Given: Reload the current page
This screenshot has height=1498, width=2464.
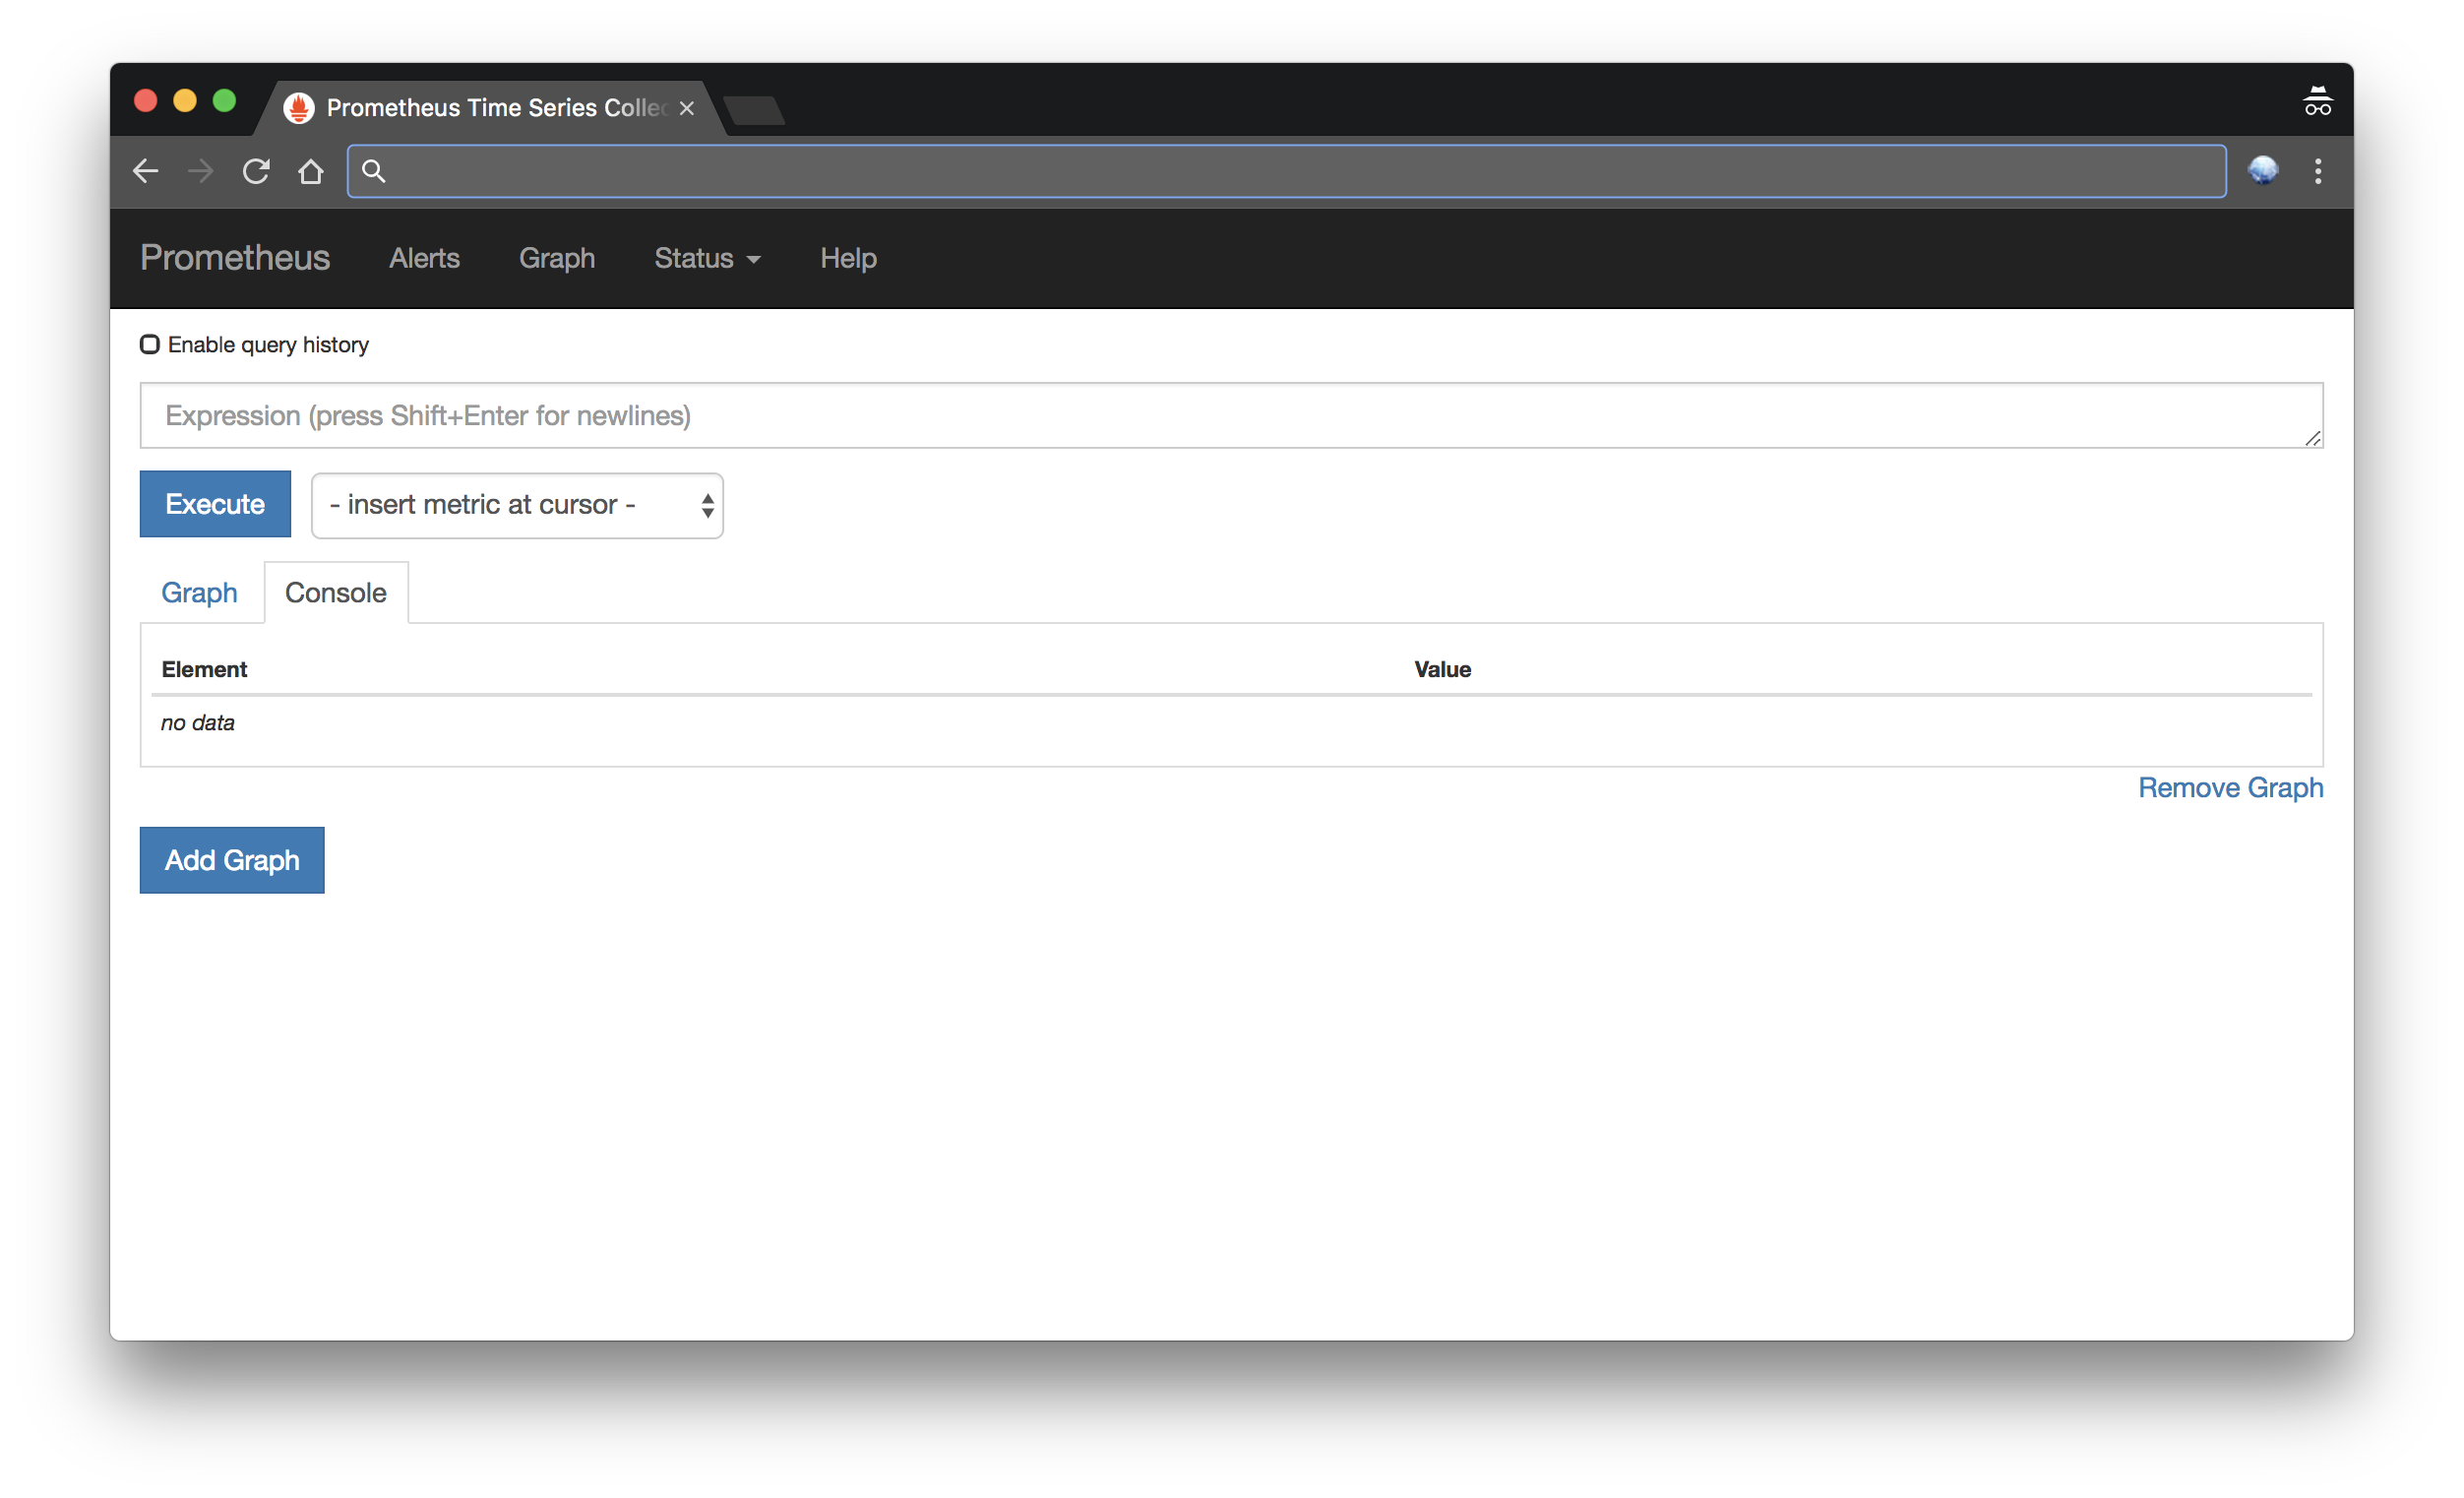Looking at the screenshot, I should [256, 171].
